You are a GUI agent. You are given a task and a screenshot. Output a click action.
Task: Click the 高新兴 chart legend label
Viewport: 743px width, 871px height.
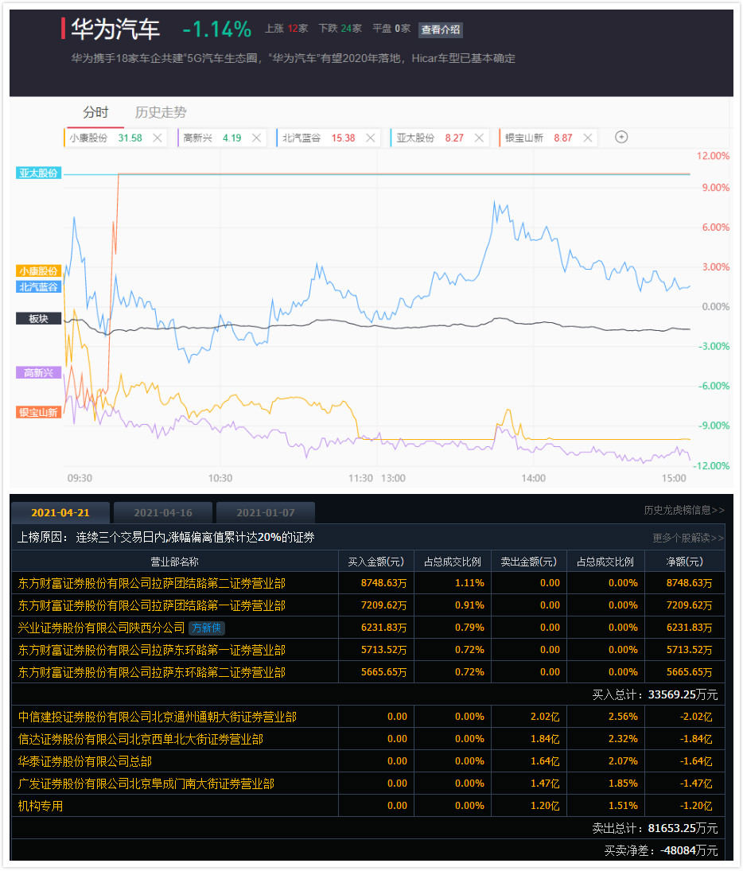click(38, 373)
